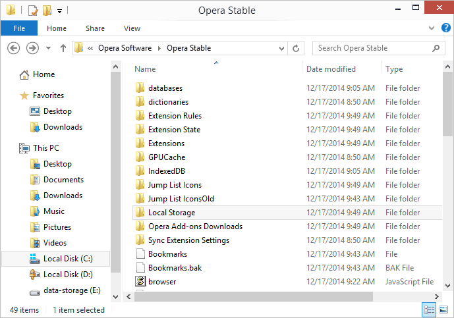Open the Customize Quick Access Toolbar dropdown
Screen dimensions: 454x318
pyautogui.click(x=60, y=11)
